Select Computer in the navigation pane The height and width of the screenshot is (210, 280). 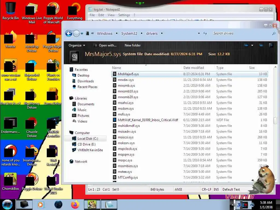(x=82, y=133)
